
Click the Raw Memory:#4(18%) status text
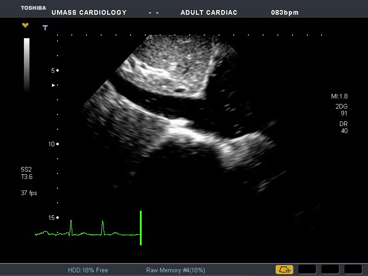pyautogui.click(x=175, y=270)
